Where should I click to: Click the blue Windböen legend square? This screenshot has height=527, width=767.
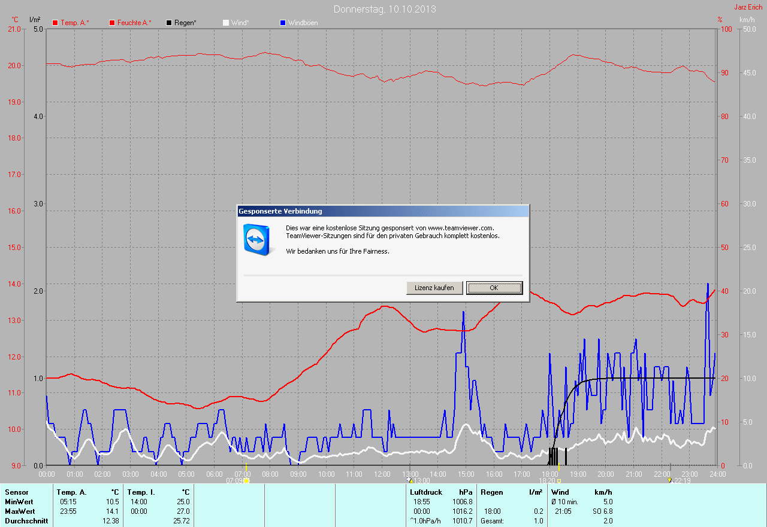pyautogui.click(x=283, y=23)
